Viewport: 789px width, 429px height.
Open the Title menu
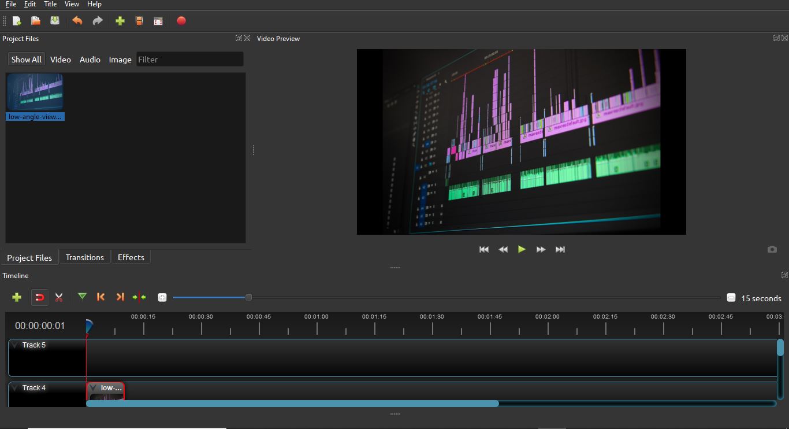point(50,4)
